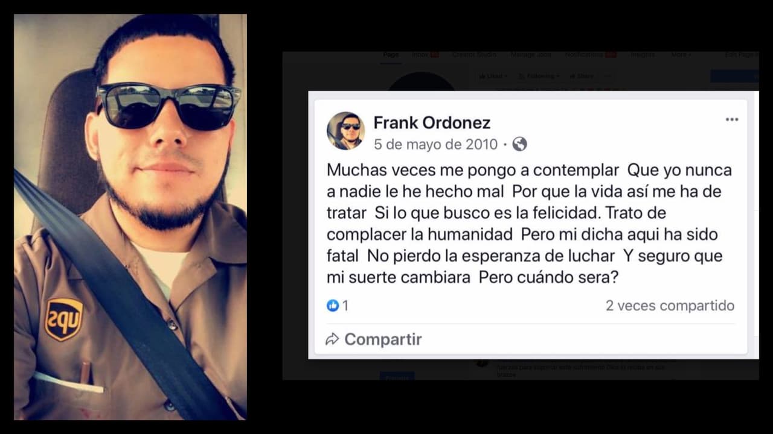This screenshot has height=434, width=773.
Task: Switch to the Page tab
Action: click(391, 55)
